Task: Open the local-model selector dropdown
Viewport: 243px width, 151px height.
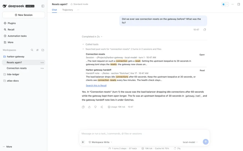Action: point(190,142)
